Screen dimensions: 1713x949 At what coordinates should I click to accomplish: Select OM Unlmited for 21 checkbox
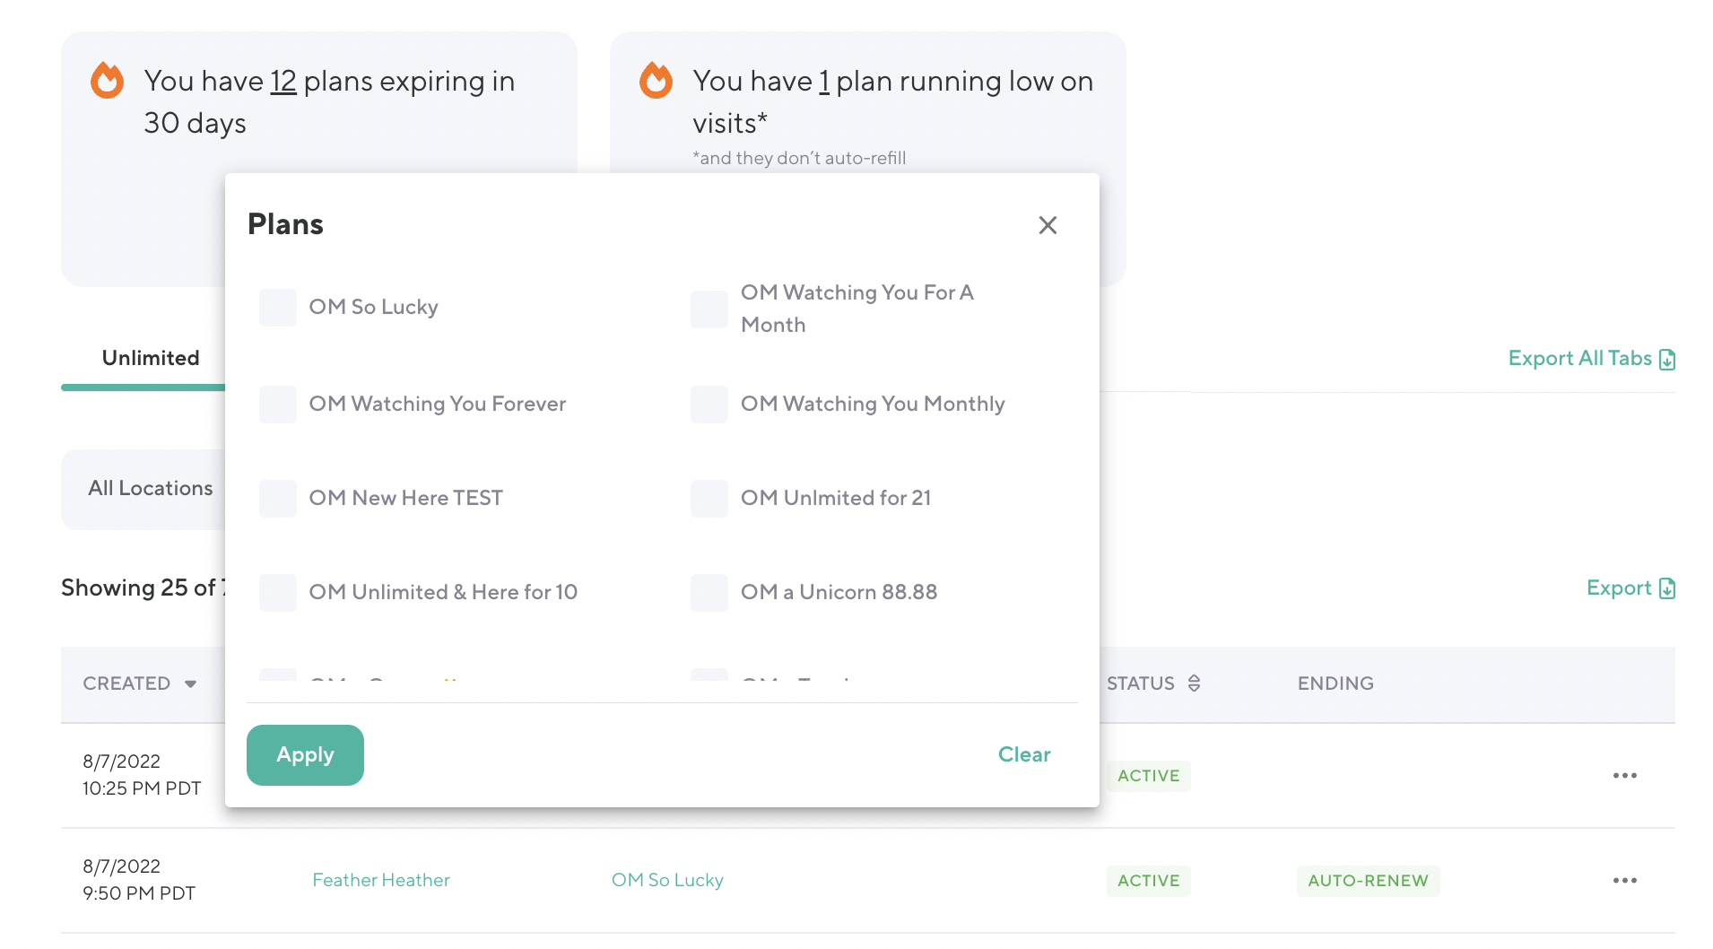[x=709, y=499]
